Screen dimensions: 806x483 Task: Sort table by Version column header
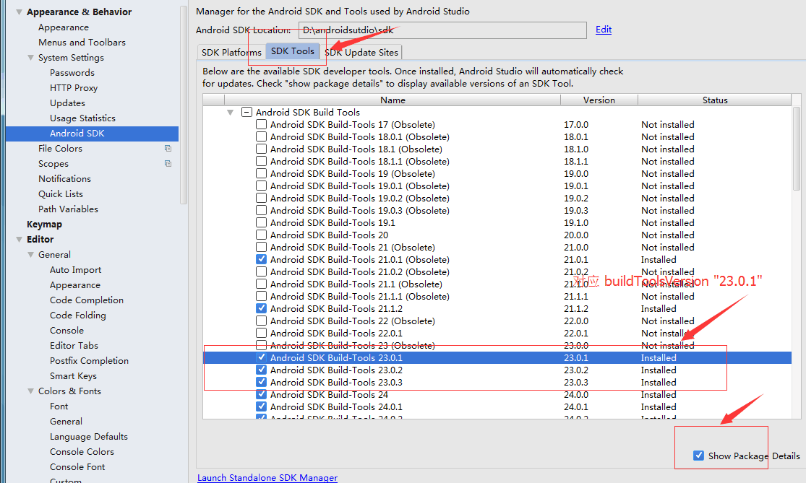point(599,100)
